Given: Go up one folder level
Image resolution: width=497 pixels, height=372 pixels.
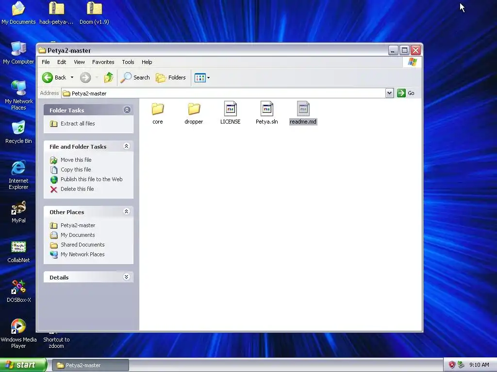Looking at the screenshot, I should pyautogui.click(x=109, y=77).
